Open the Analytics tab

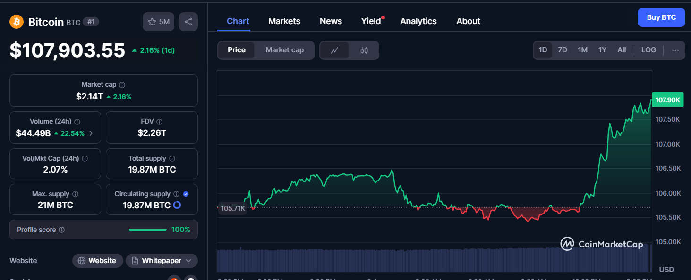pyautogui.click(x=418, y=21)
